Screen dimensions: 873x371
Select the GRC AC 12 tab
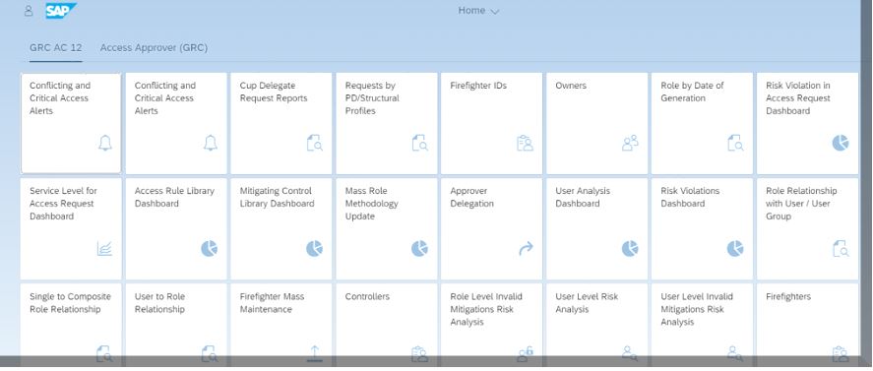pyautogui.click(x=56, y=48)
